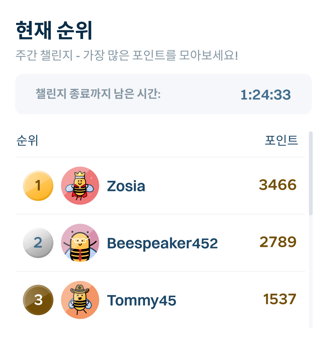
Task: Click the bronze rank 3 medal
Action: [38, 300]
